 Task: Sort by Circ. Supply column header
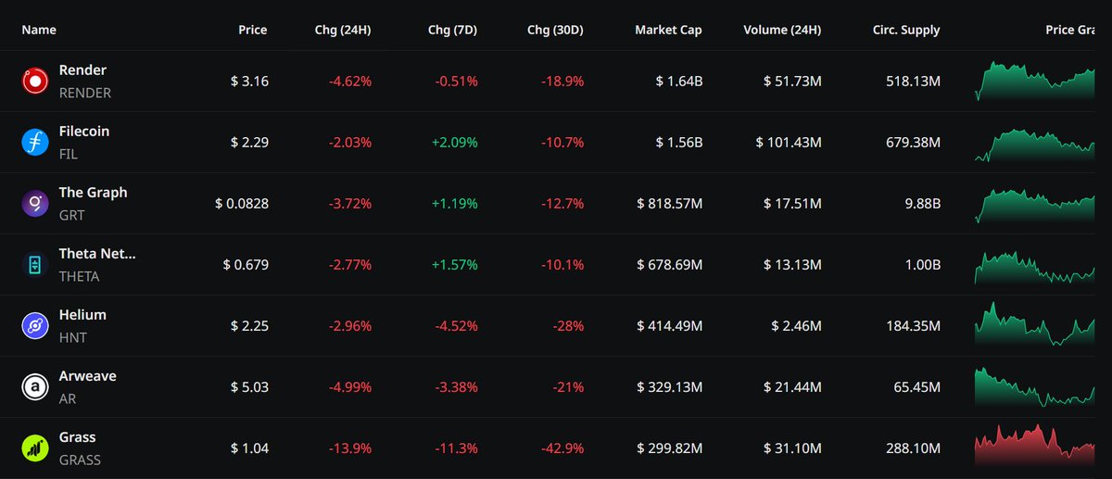pyautogui.click(x=906, y=30)
